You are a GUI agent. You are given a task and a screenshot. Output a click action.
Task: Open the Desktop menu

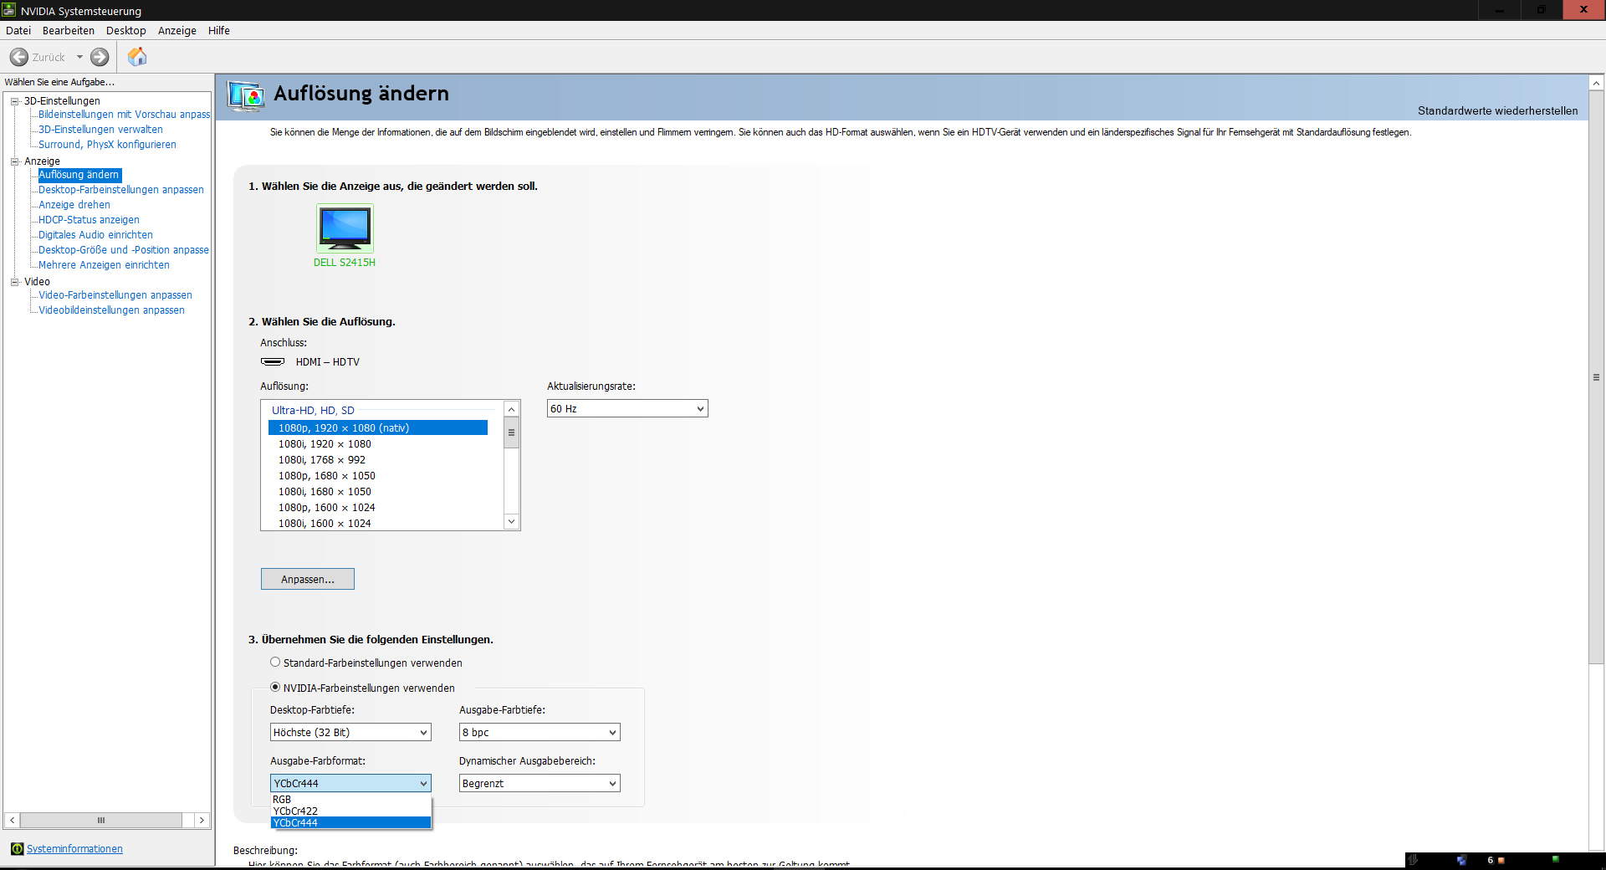[x=126, y=30]
